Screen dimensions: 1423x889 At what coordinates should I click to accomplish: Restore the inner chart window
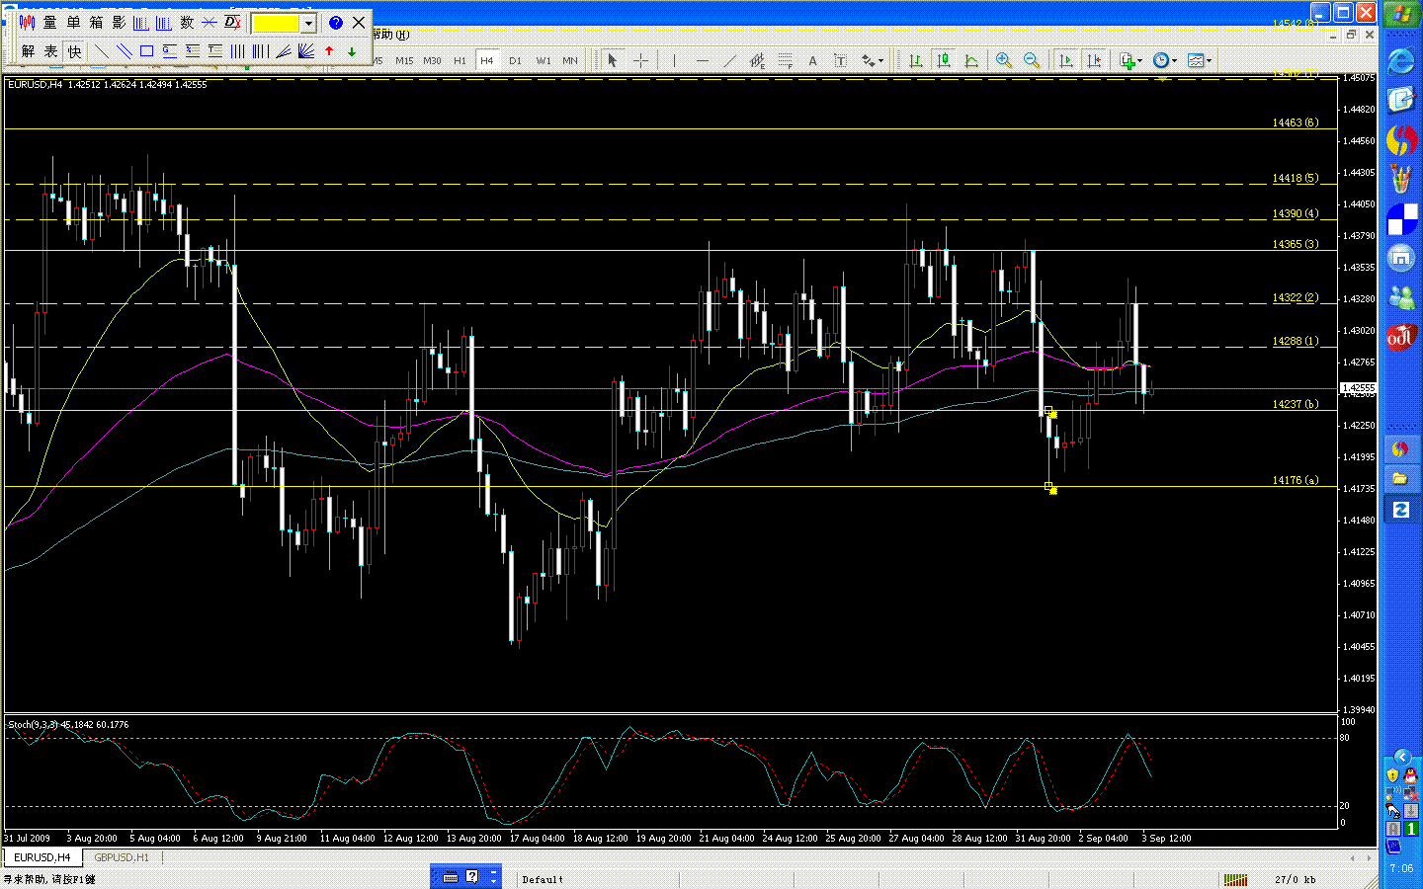pos(1351,35)
